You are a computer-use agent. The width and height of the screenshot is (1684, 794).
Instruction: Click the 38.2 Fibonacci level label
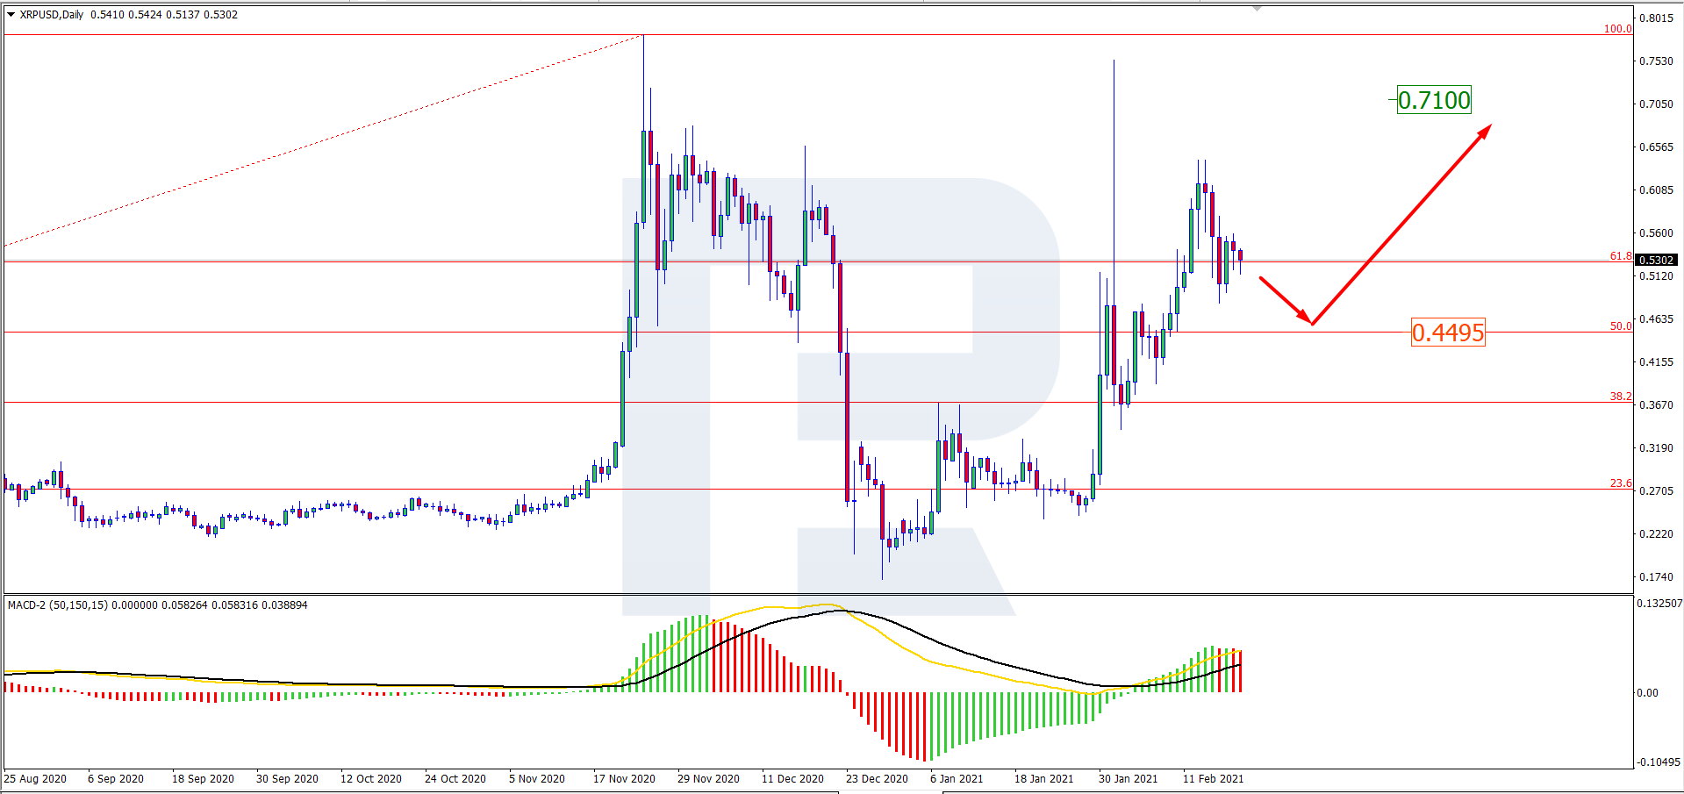[1620, 397]
